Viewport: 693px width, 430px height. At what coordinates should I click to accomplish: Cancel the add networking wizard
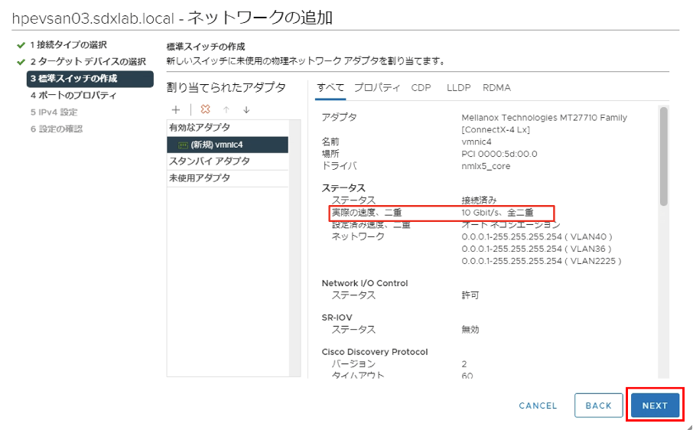coord(538,406)
